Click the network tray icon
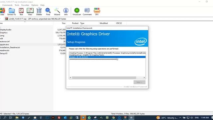 (188, 118)
